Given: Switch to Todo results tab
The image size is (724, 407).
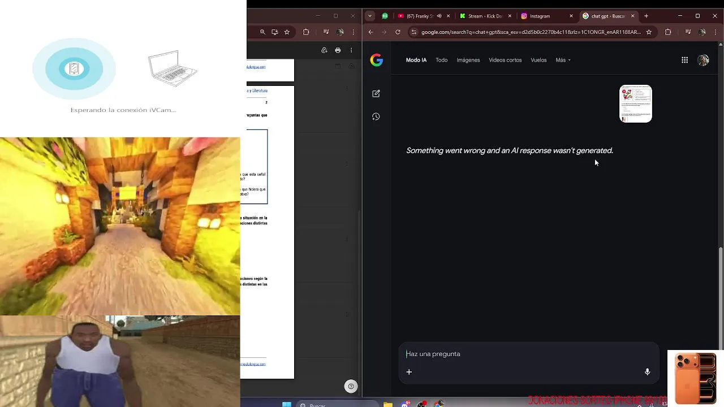Looking at the screenshot, I should coord(441,60).
